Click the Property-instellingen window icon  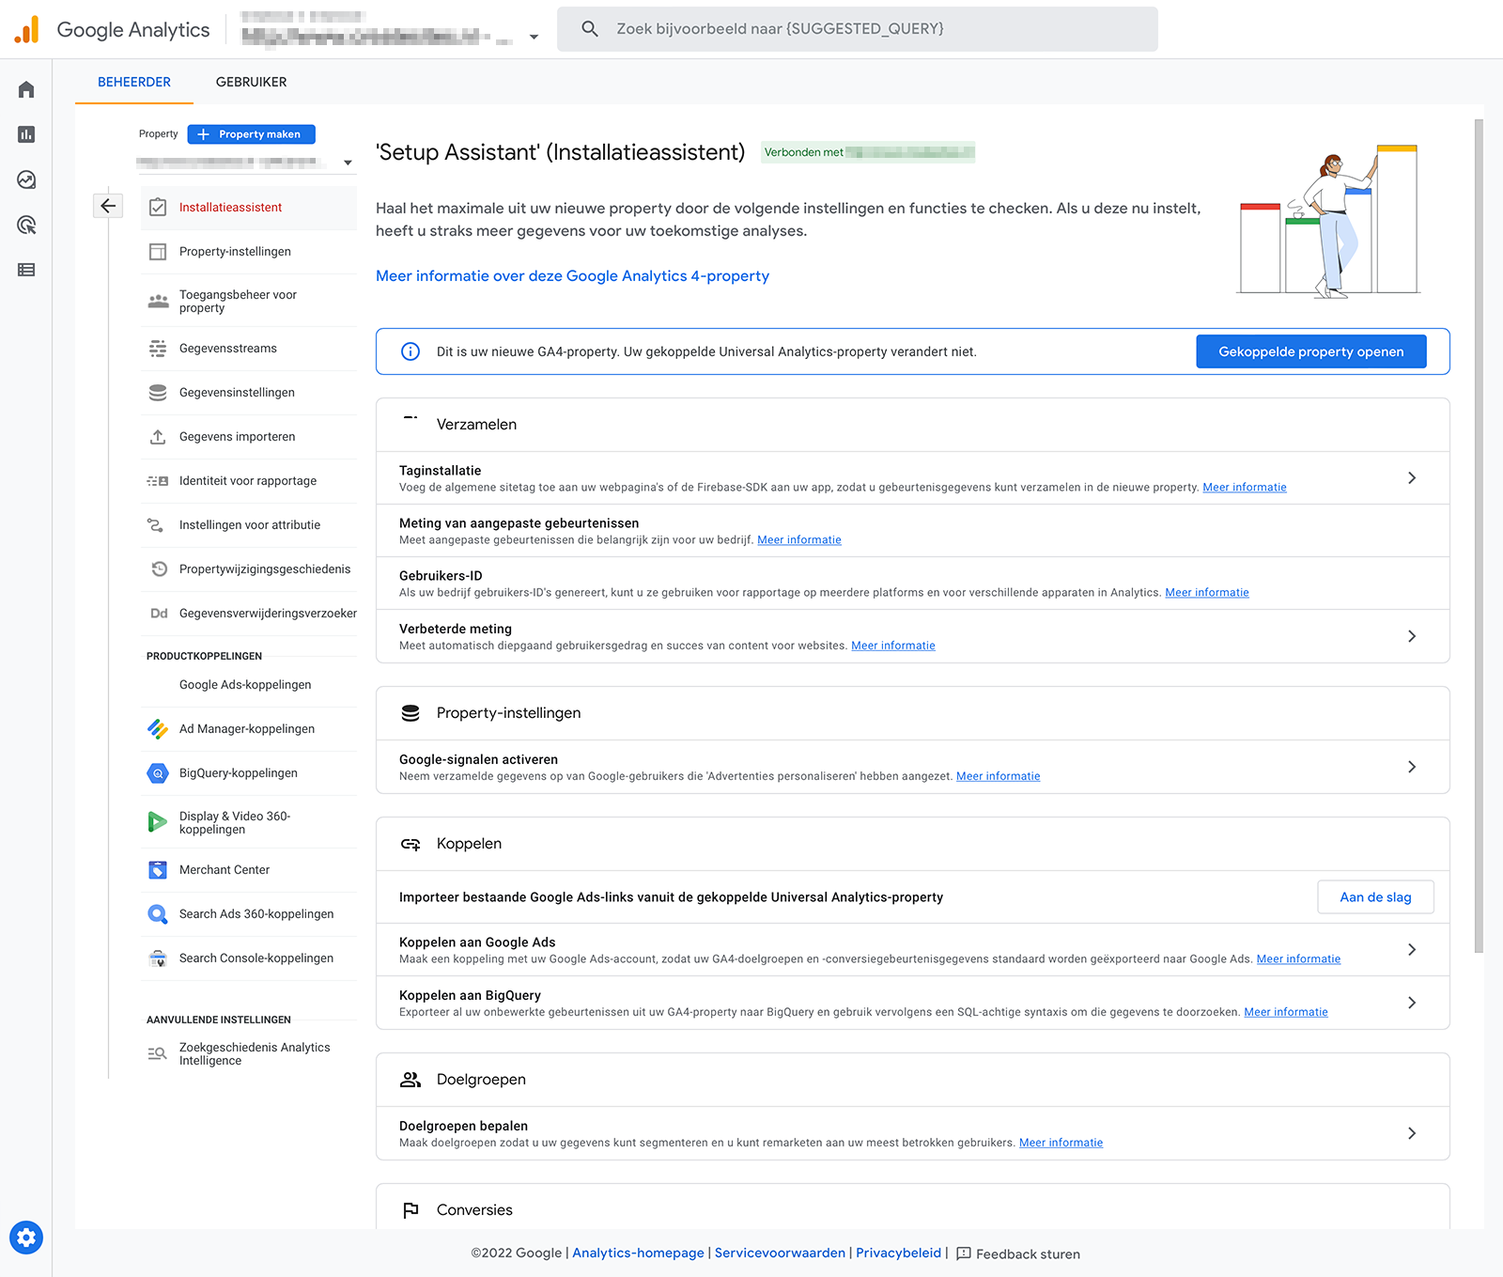click(158, 252)
